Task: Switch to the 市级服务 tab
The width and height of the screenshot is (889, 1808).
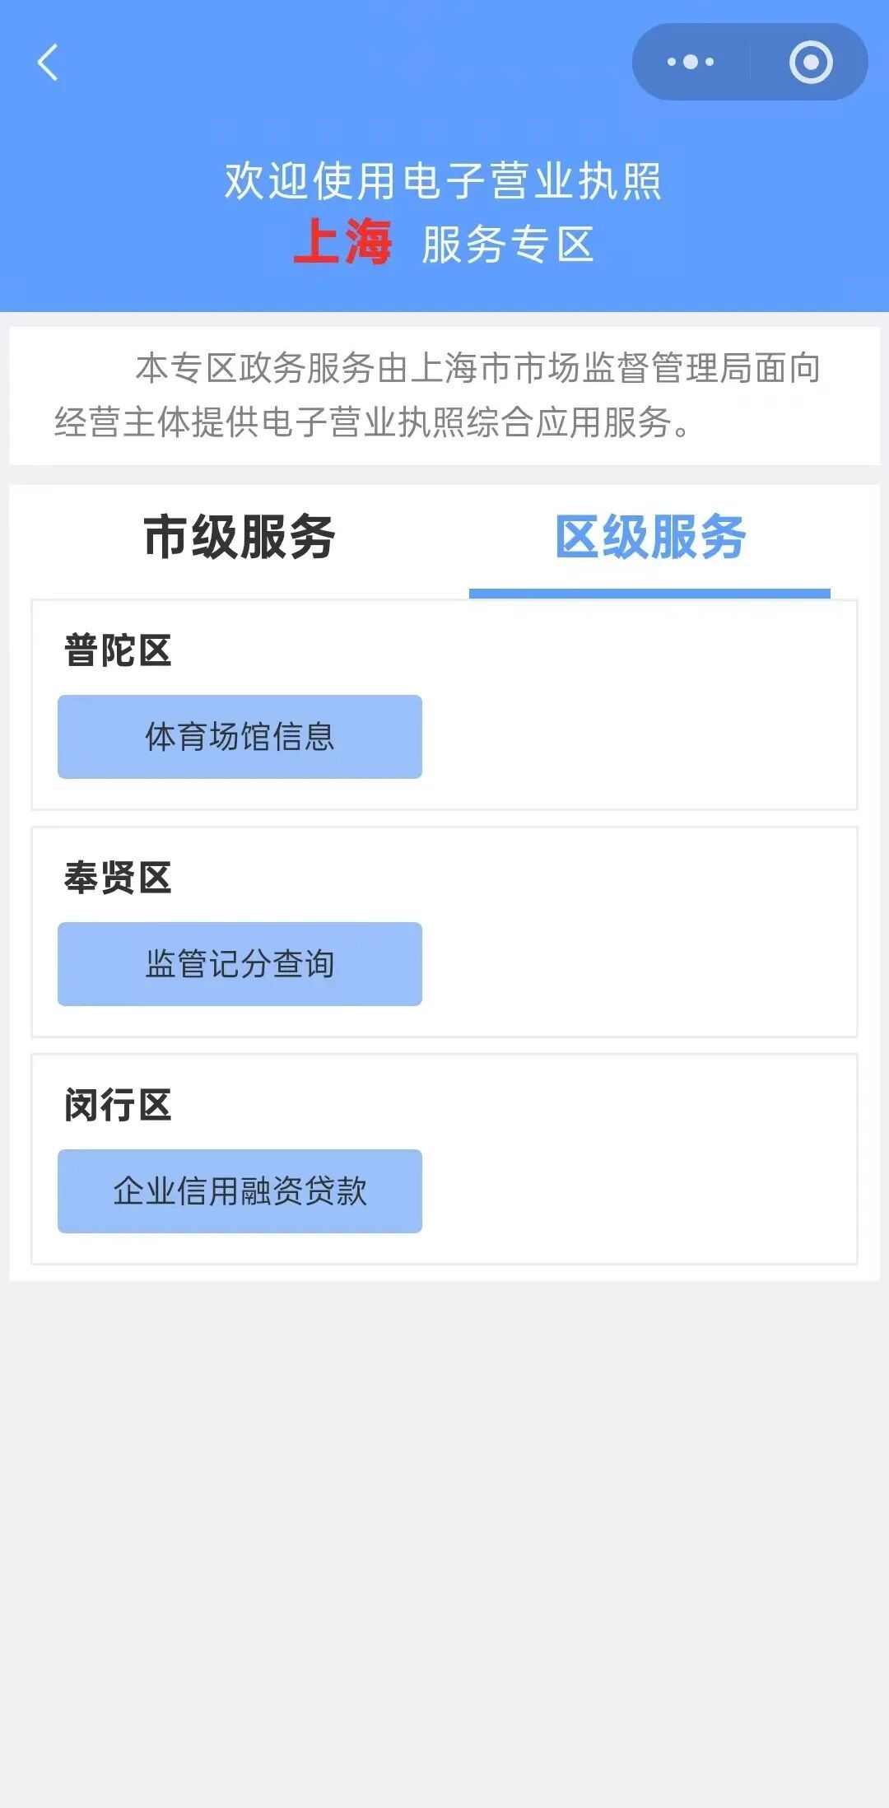Action: pyautogui.click(x=239, y=538)
